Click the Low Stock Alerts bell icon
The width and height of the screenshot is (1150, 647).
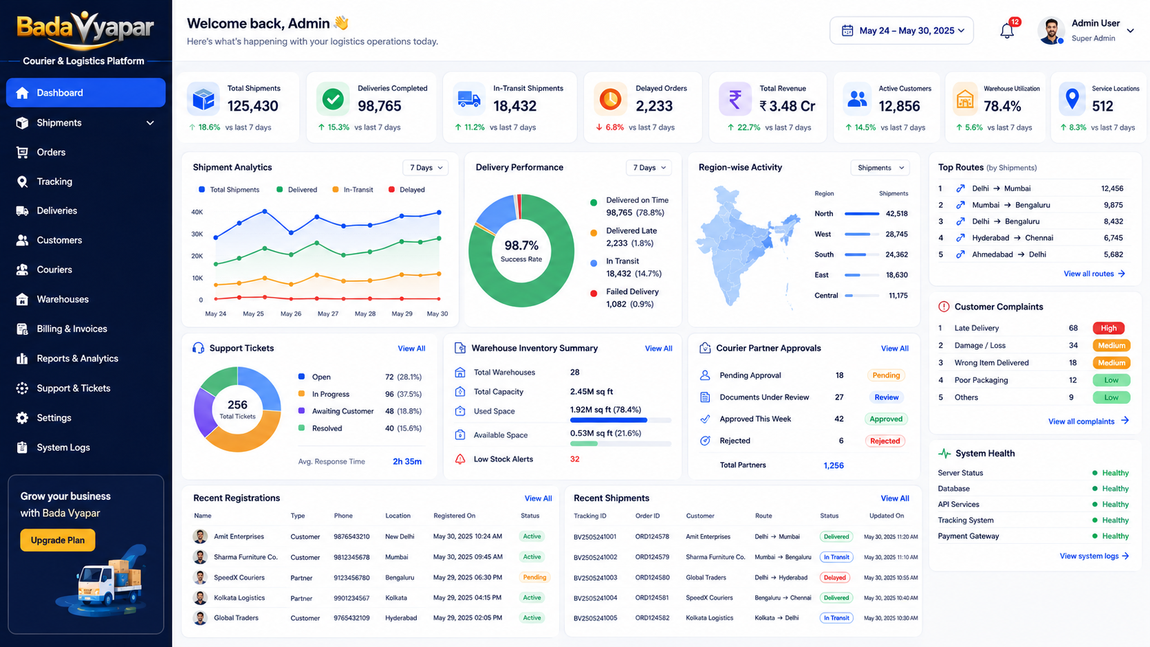coord(460,459)
